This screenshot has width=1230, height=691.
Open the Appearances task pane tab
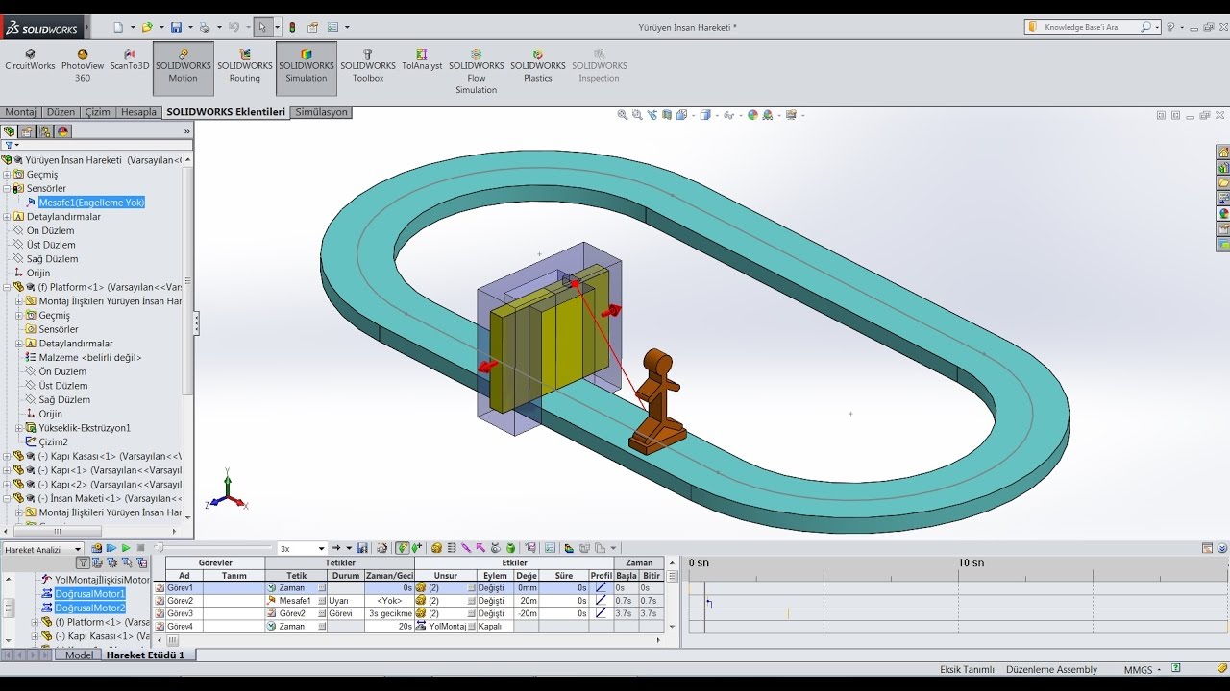click(1223, 214)
